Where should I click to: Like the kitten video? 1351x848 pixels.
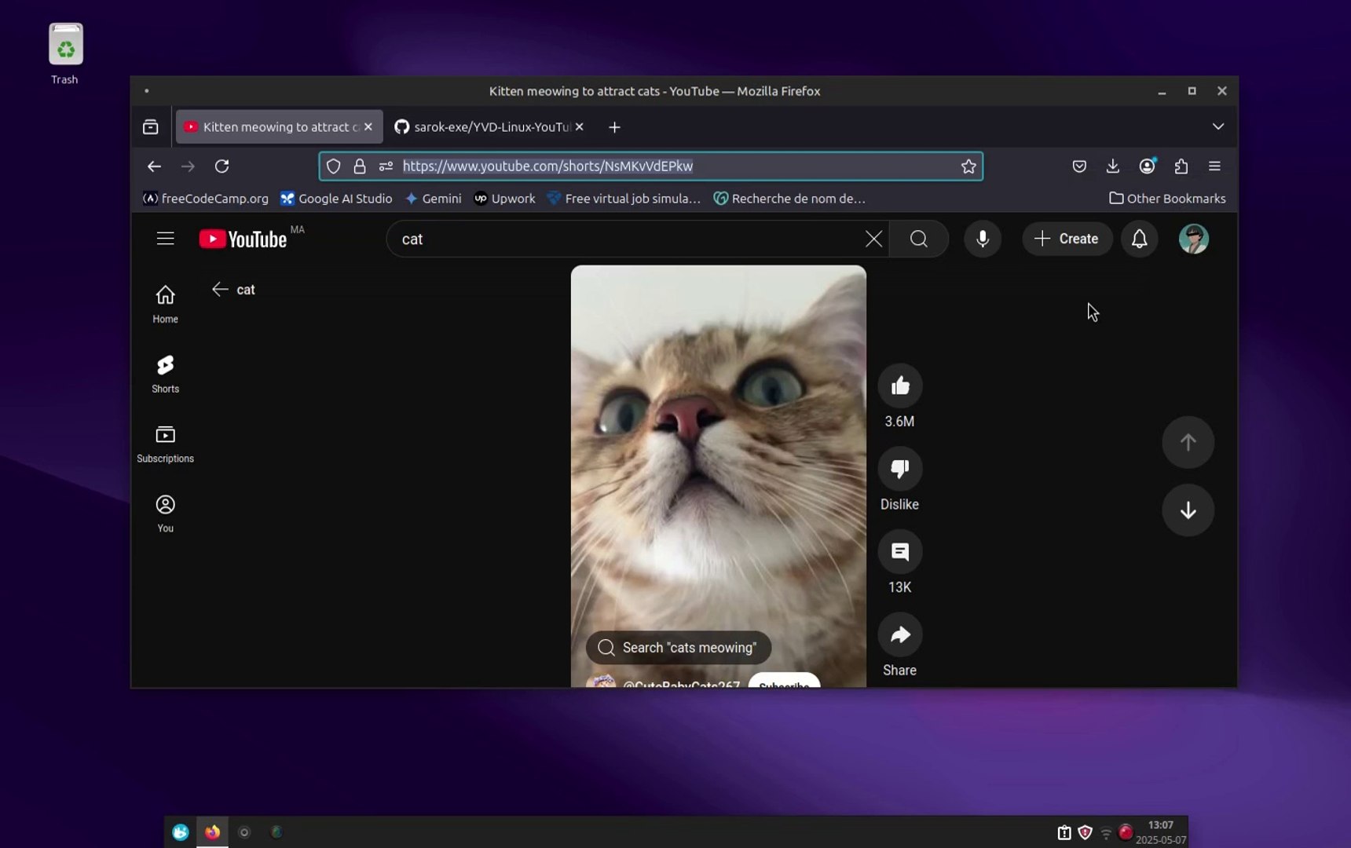[x=900, y=386]
